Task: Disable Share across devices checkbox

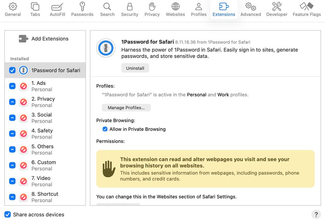Action: pos(7,214)
